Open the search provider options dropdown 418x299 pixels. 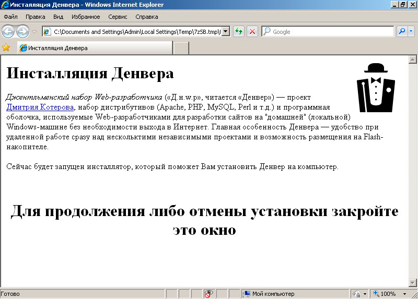pyautogui.click(x=411, y=31)
